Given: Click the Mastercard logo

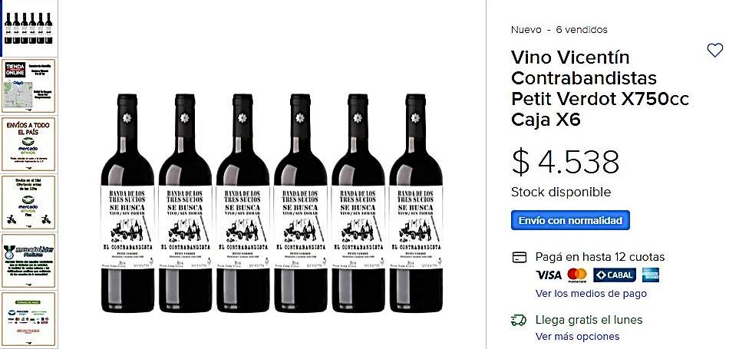Looking at the screenshot, I should [577, 275].
